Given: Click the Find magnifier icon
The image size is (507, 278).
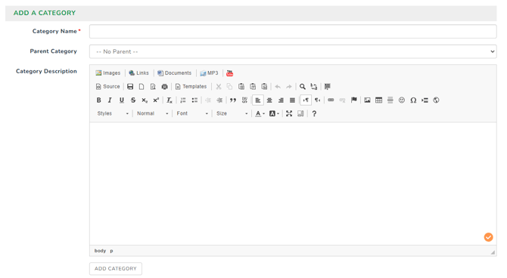Looking at the screenshot, I should [303, 87].
